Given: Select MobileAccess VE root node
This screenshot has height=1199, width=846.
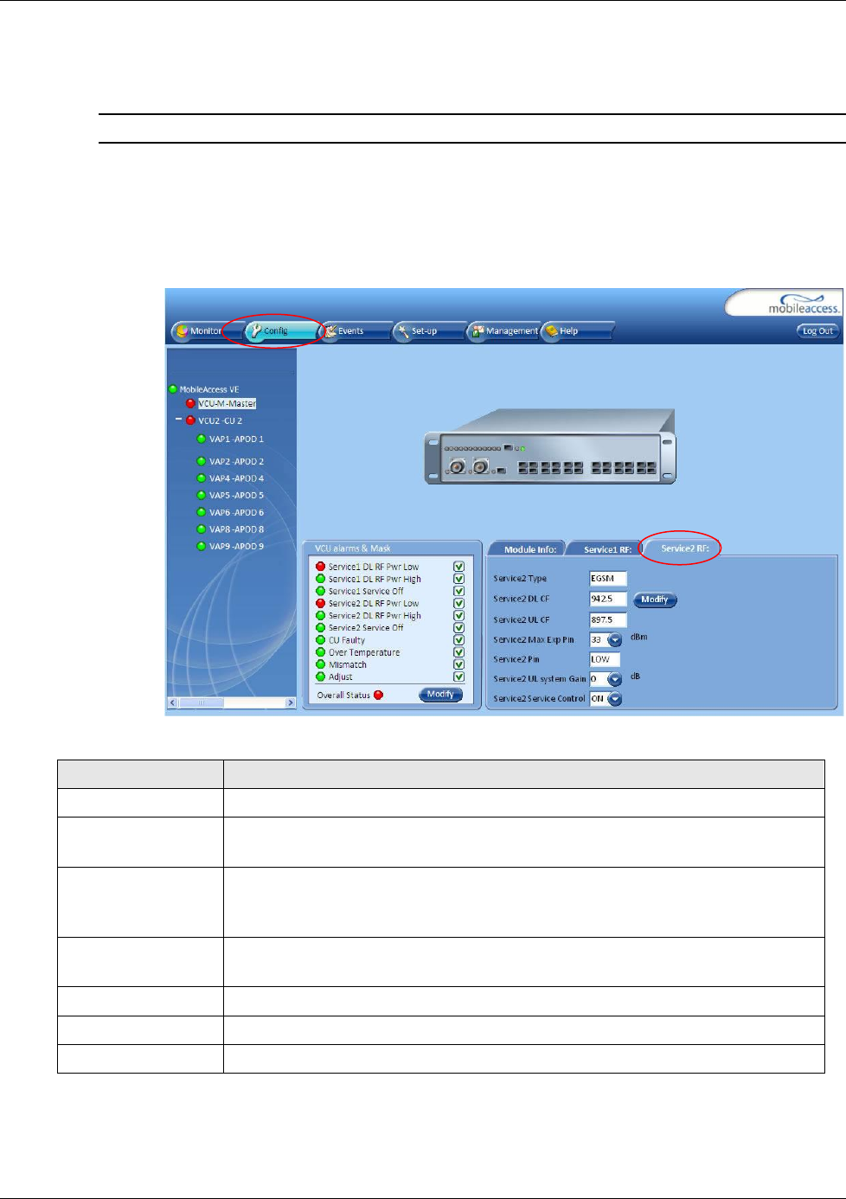Looking at the screenshot, I should click(209, 389).
